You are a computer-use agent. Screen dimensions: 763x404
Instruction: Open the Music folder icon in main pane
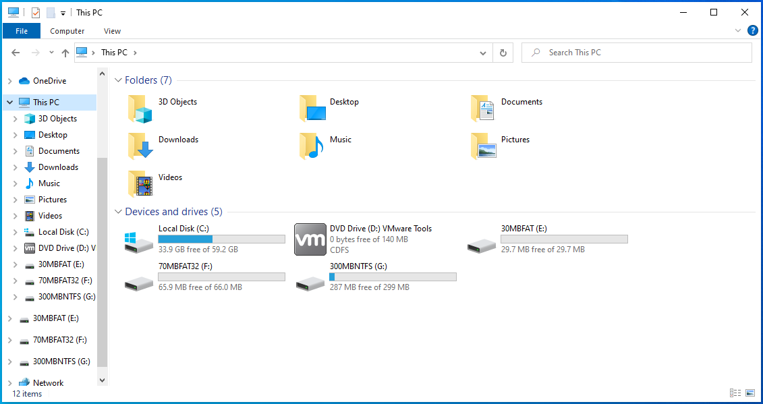click(312, 146)
